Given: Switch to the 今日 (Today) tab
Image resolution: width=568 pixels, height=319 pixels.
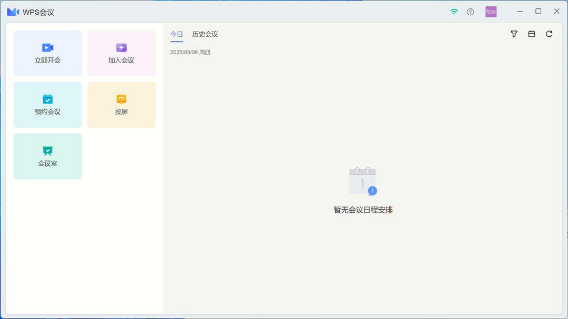Looking at the screenshot, I should pyautogui.click(x=176, y=34).
